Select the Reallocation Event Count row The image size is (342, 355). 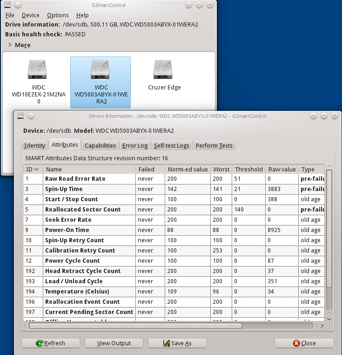174,301
